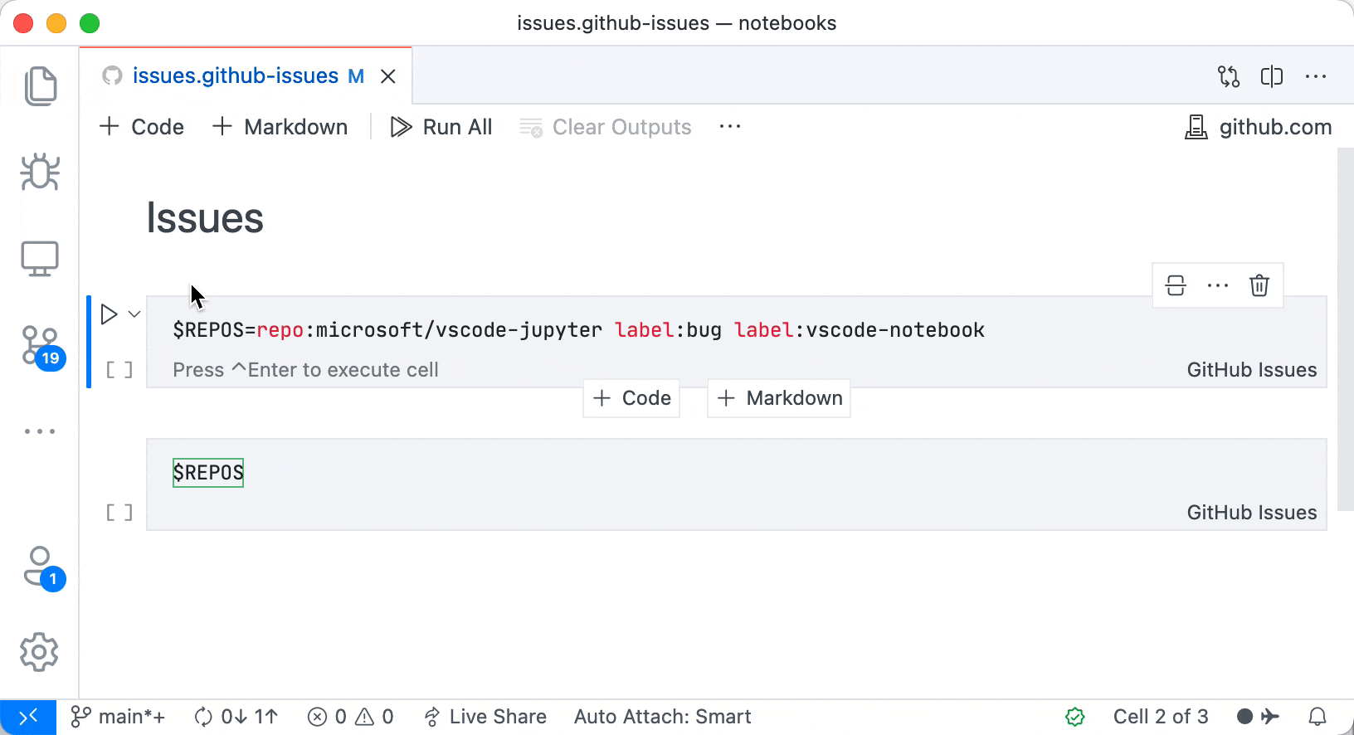Viewport: 1354px width, 735px height.
Task: Click Run All in notebook toolbar
Action: [441, 127]
